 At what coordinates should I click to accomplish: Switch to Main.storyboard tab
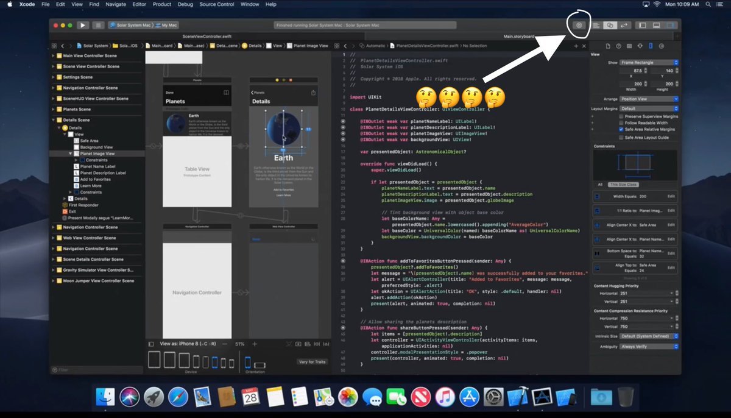tap(518, 37)
